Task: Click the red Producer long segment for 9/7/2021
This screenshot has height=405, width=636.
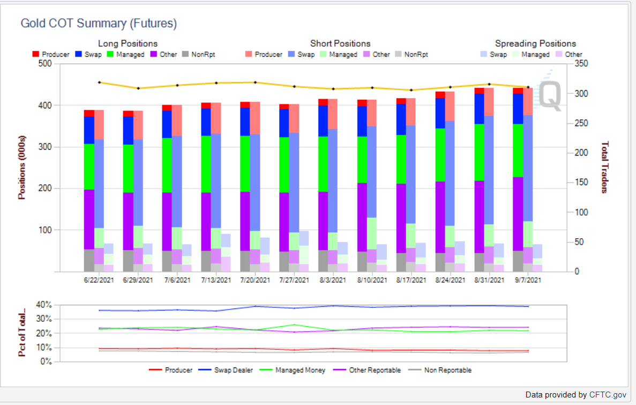Action: (x=518, y=91)
